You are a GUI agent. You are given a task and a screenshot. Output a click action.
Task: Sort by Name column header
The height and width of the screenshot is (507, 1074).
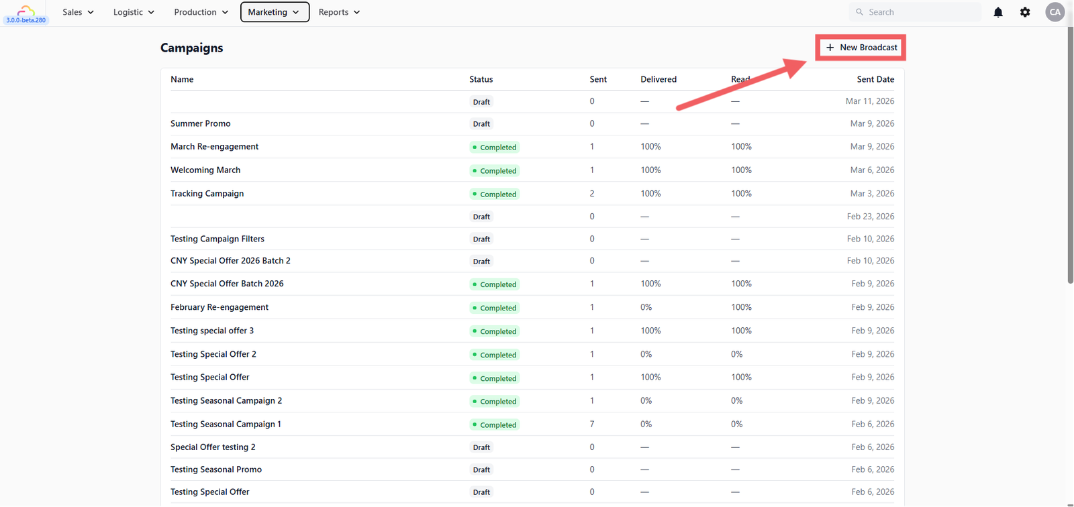coord(182,79)
